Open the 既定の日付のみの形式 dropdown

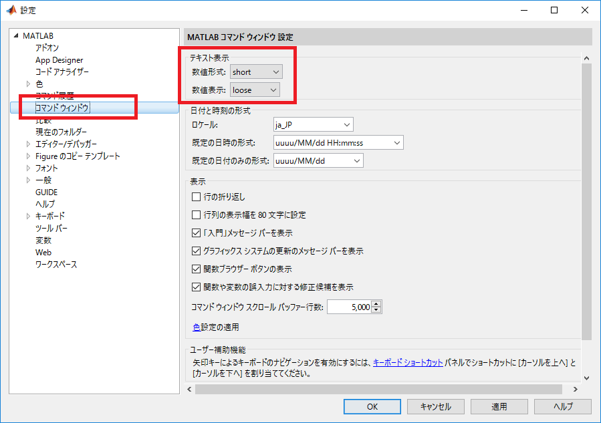coord(318,161)
